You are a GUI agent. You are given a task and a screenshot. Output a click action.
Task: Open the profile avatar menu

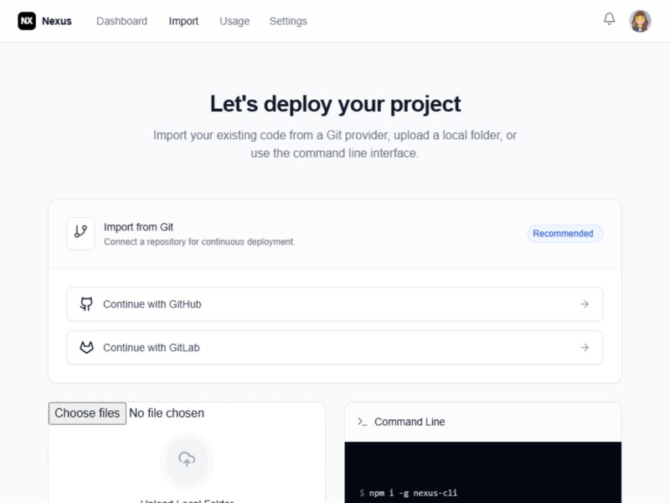point(640,20)
